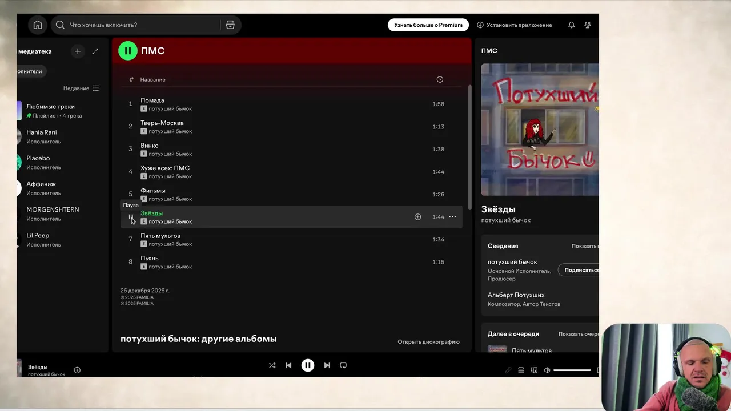Click the volume slider
This screenshot has width=731, height=411.
(572, 370)
